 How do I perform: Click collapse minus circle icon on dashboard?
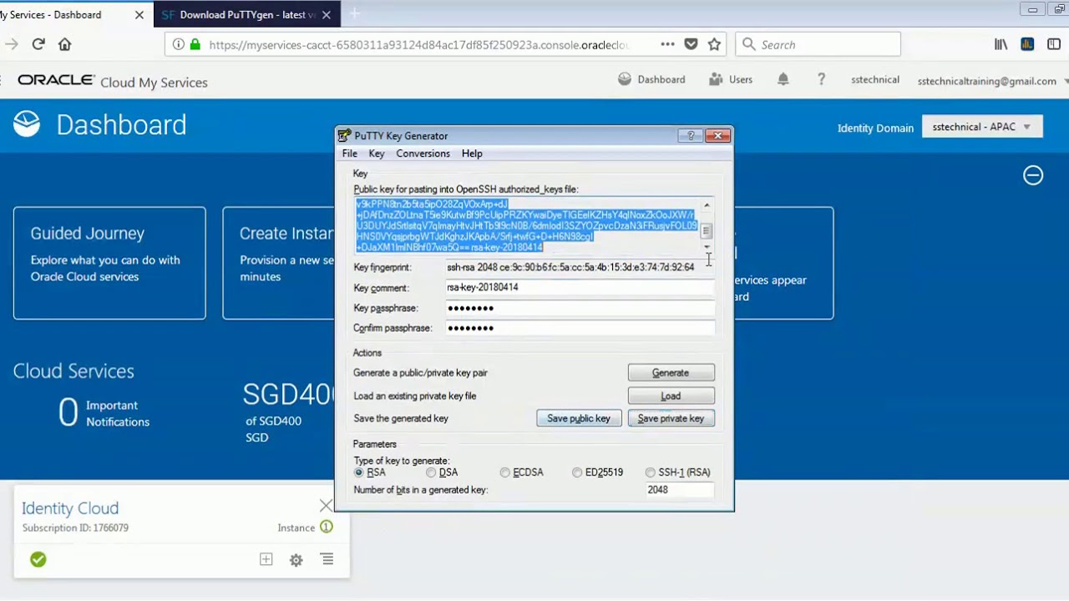(x=1033, y=174)
